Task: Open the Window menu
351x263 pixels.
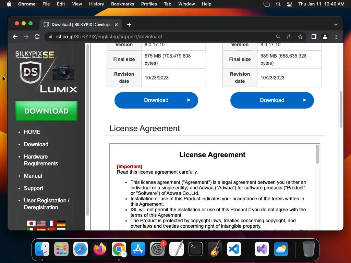Action: click(186, 4)
